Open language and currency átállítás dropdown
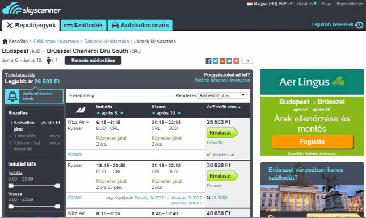The width and height of the screenshot is (366, 218). coord(306,4)
